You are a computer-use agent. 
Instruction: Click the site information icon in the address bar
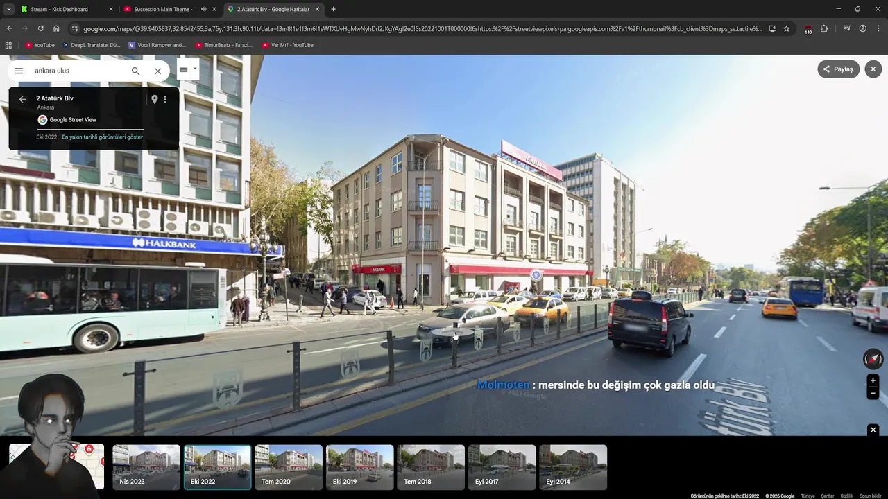pos(75,28)
